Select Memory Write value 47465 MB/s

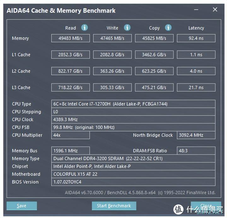coord(112,38)
